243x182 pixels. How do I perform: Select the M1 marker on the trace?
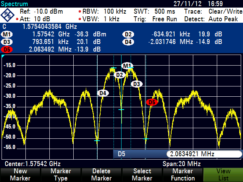(127, 66)
